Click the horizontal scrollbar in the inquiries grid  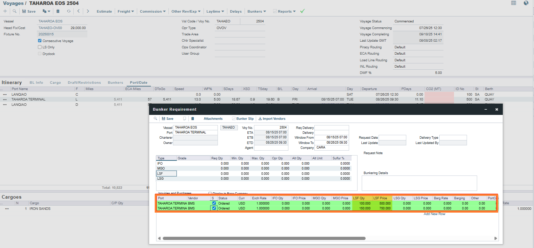(x=264, y=239)
